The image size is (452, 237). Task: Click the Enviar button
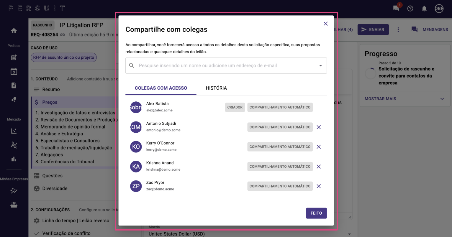point(373,29)
